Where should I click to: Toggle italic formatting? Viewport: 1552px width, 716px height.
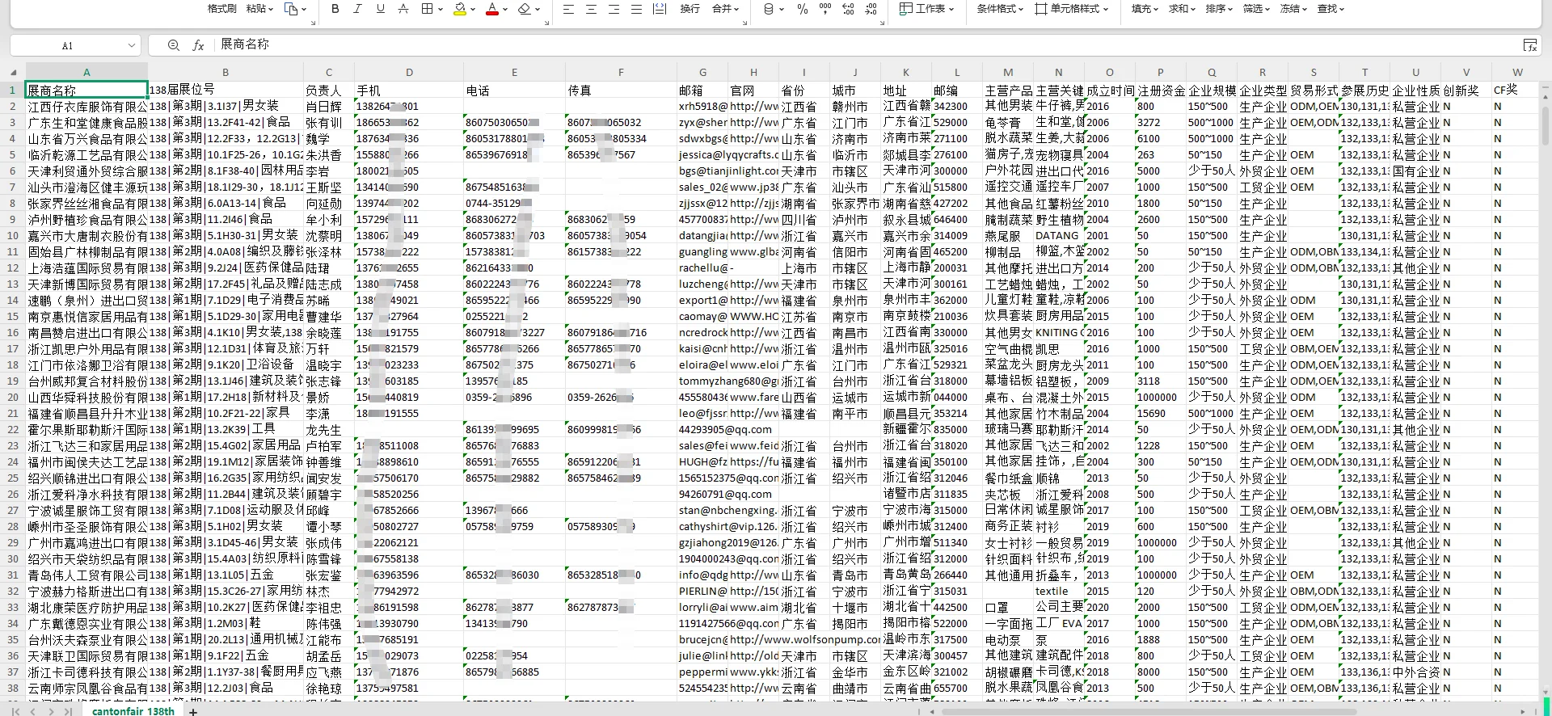358,9
